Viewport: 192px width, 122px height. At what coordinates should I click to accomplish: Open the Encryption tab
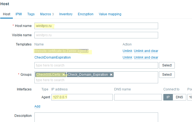click(x=85, y=14)
